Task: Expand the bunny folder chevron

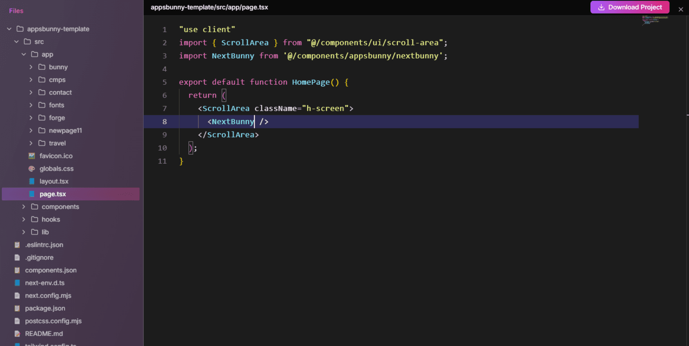Action: coord(31,67)
